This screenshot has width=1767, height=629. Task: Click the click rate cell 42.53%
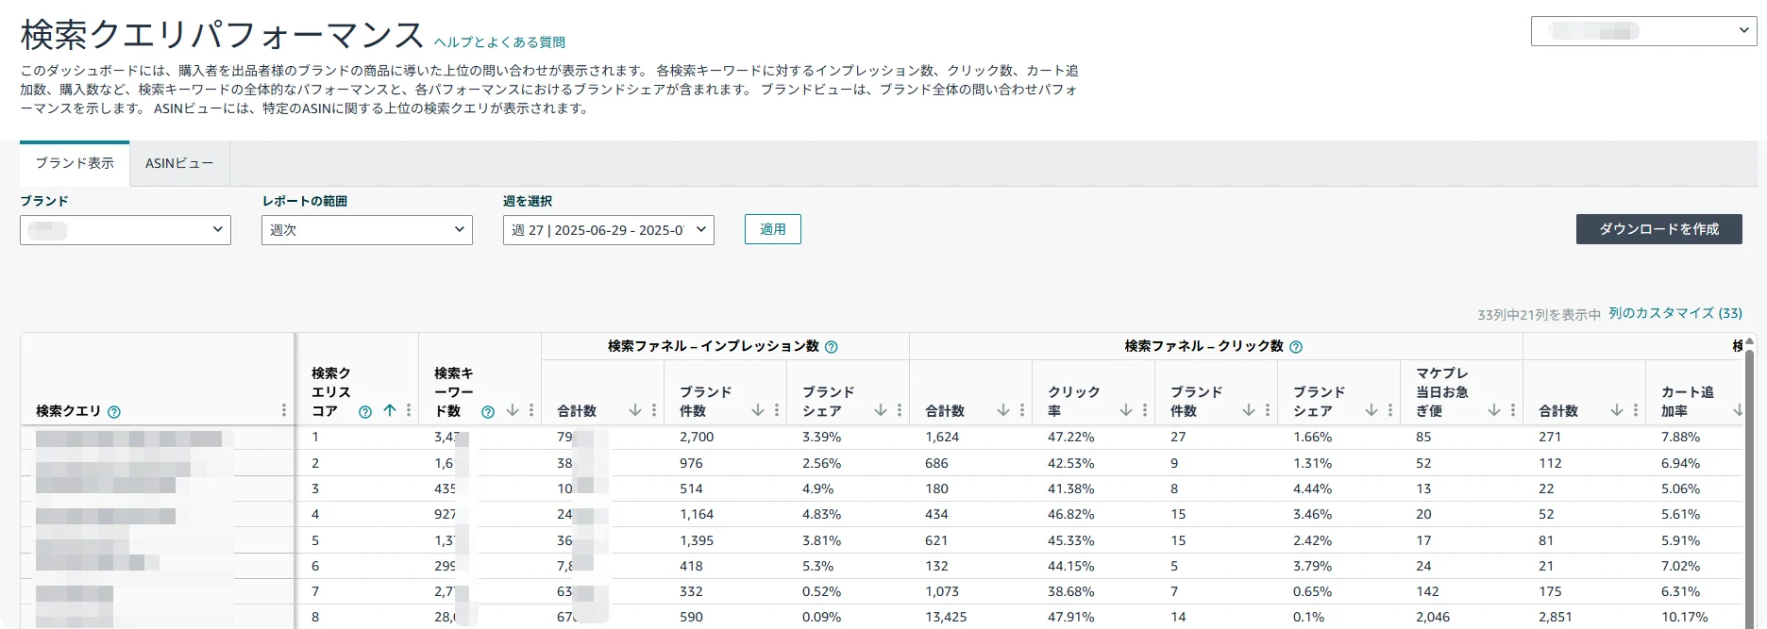click(1071, 463)
